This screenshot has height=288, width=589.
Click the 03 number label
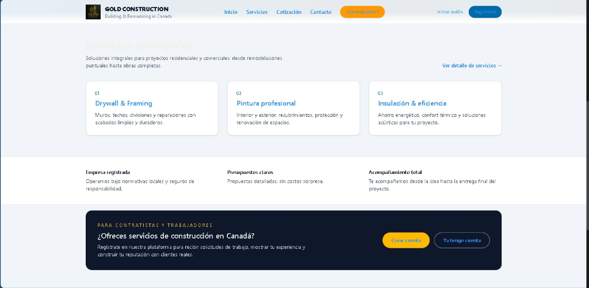[x=380, y=93]
